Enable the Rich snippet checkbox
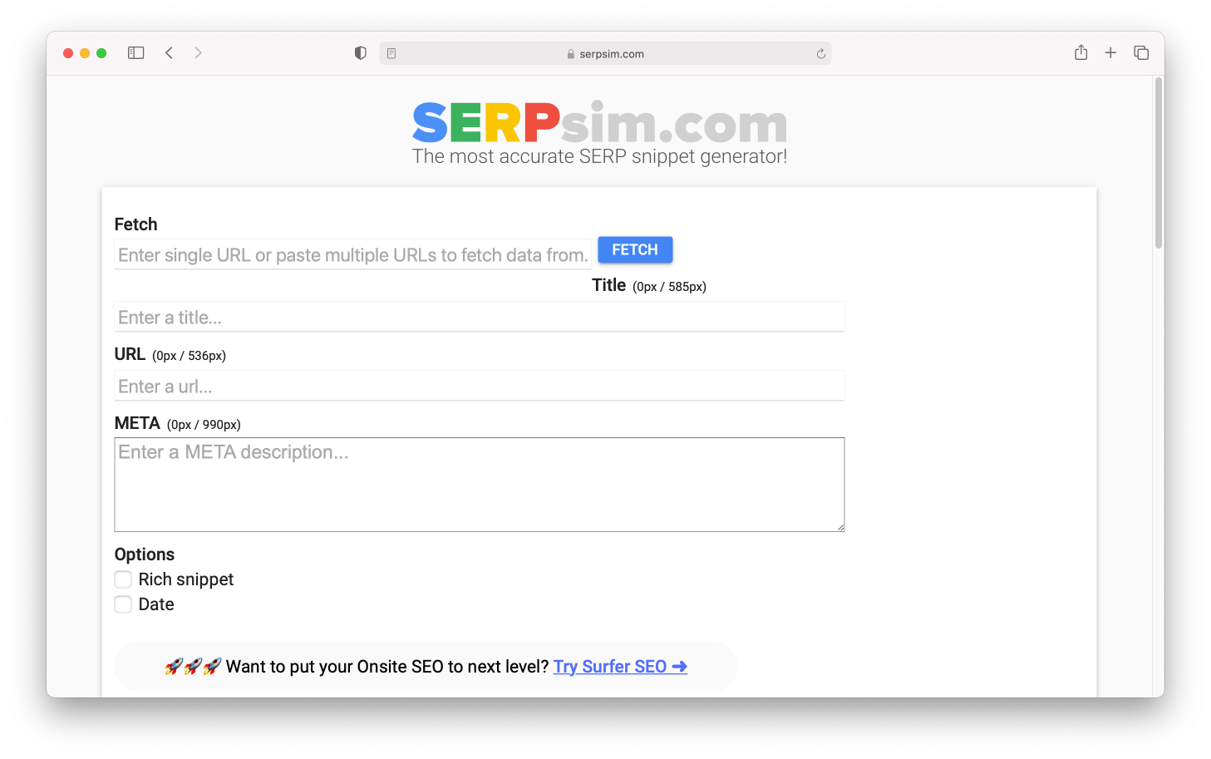 click(123, 579)
